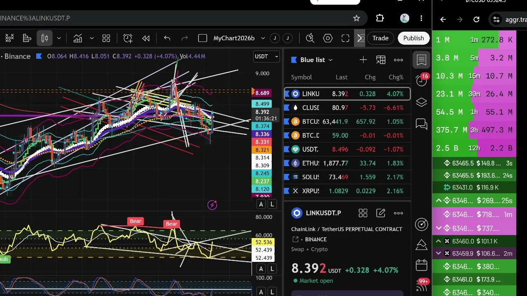The width and height of the screenshot is (527, 296).
Task: Toggle the layout select square checkbox
Action: [x=203, y=38]
